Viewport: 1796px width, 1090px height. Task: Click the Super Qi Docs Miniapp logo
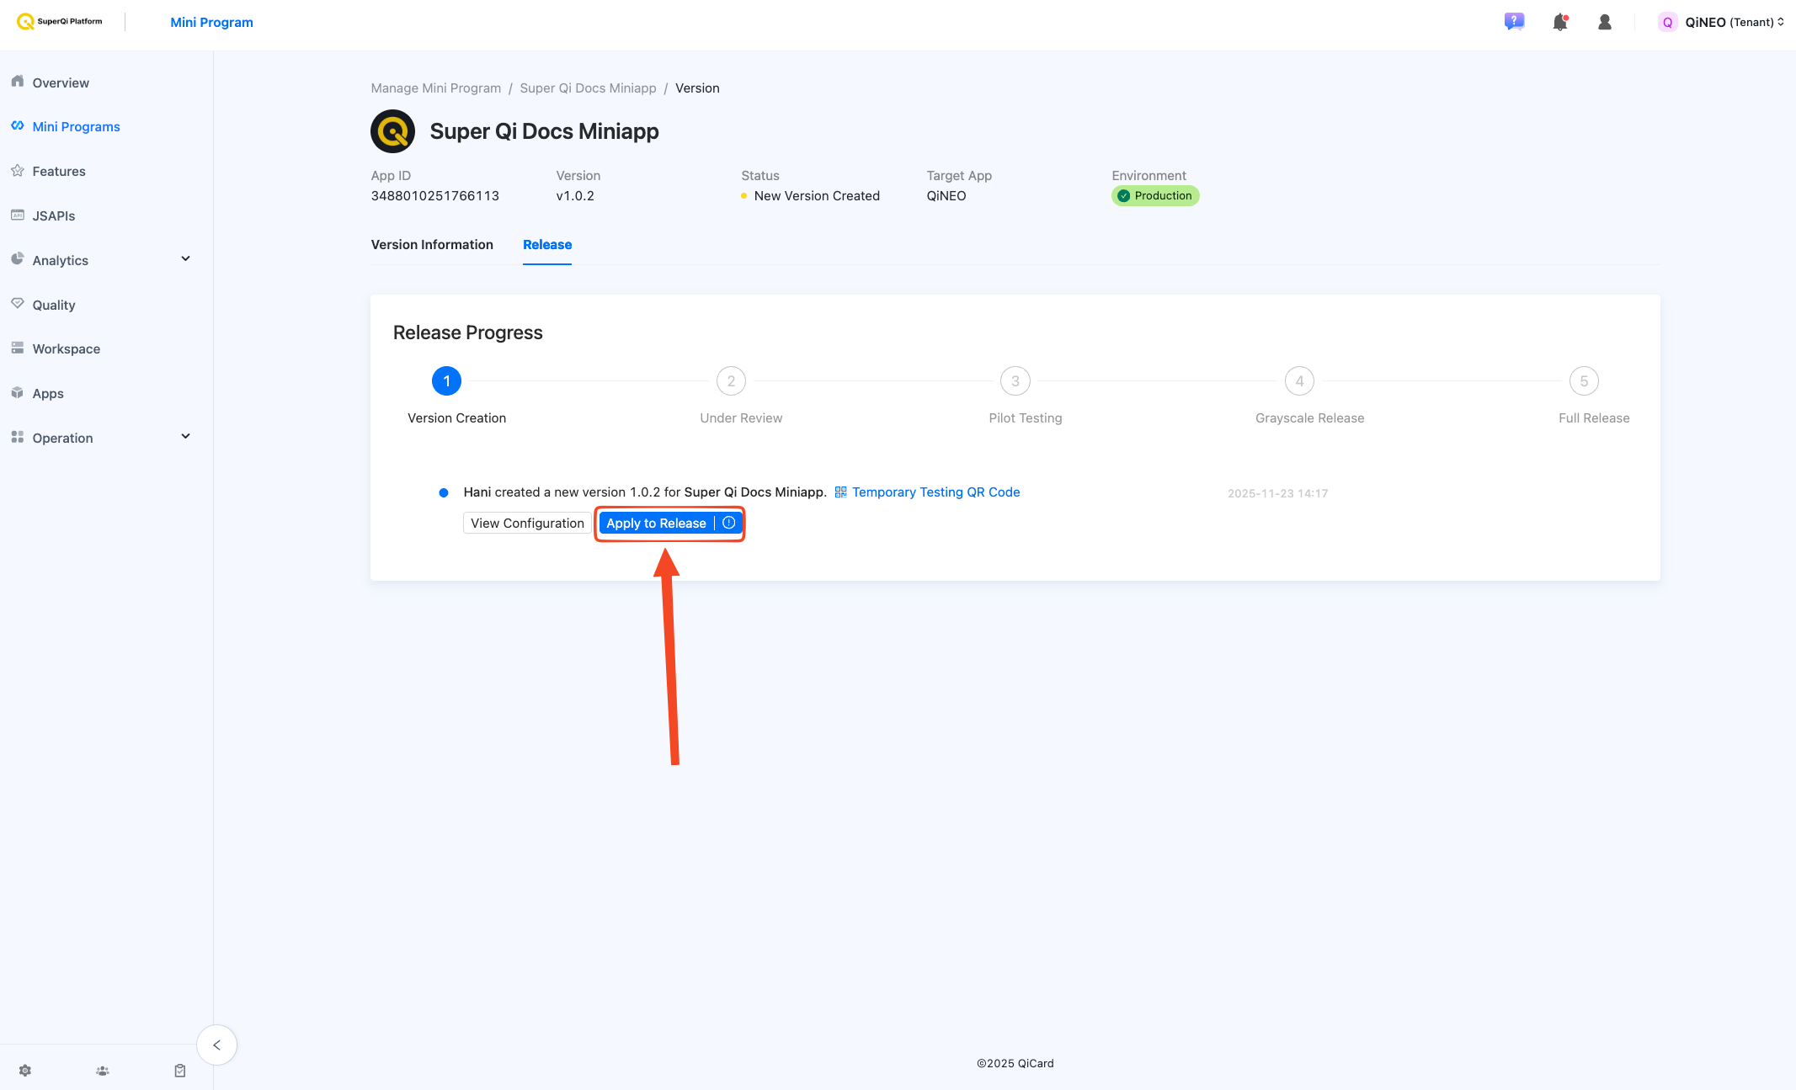tap(393, 131)
